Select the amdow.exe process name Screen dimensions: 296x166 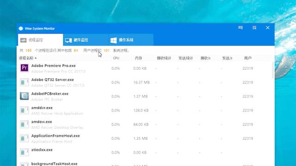42,122
